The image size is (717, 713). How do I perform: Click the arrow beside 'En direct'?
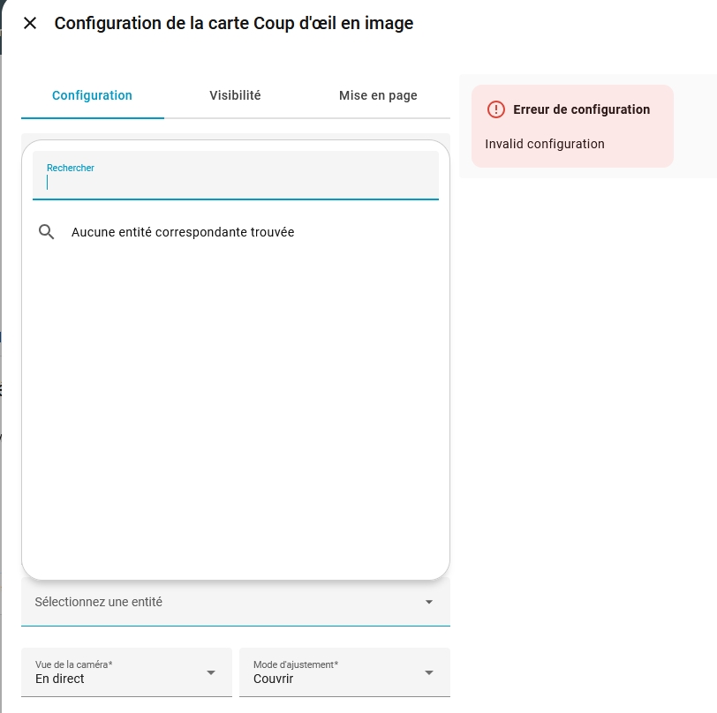211,672
